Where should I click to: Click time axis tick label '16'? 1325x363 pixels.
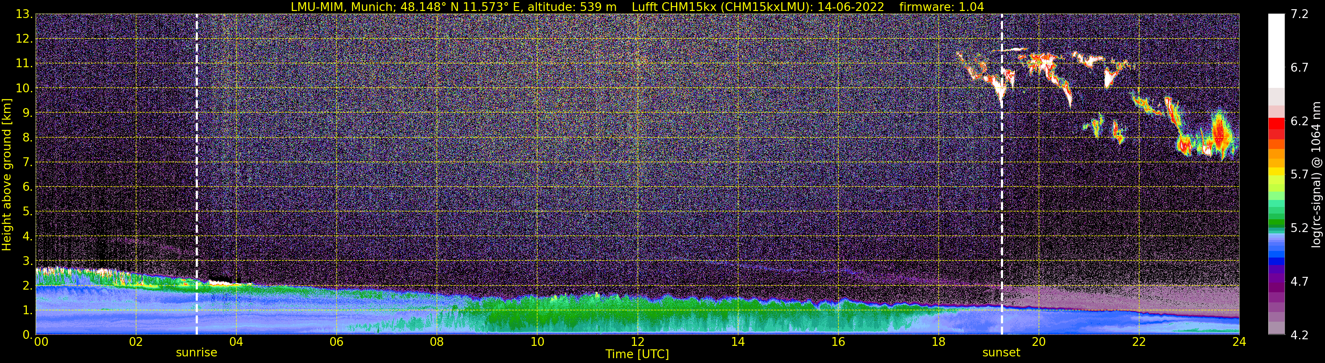[838, 342]
